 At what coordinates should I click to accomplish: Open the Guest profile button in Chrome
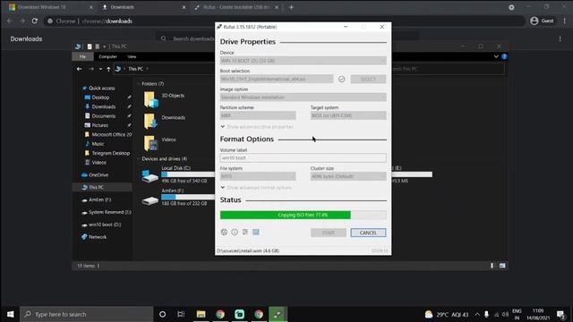pyautogui.click(x=542, y=21)
